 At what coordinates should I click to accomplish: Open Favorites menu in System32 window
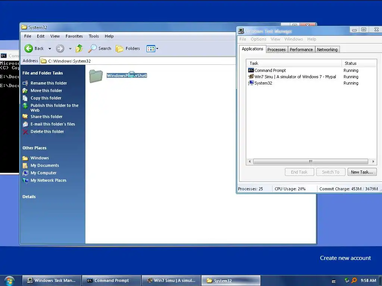click(x=74, y=36)
